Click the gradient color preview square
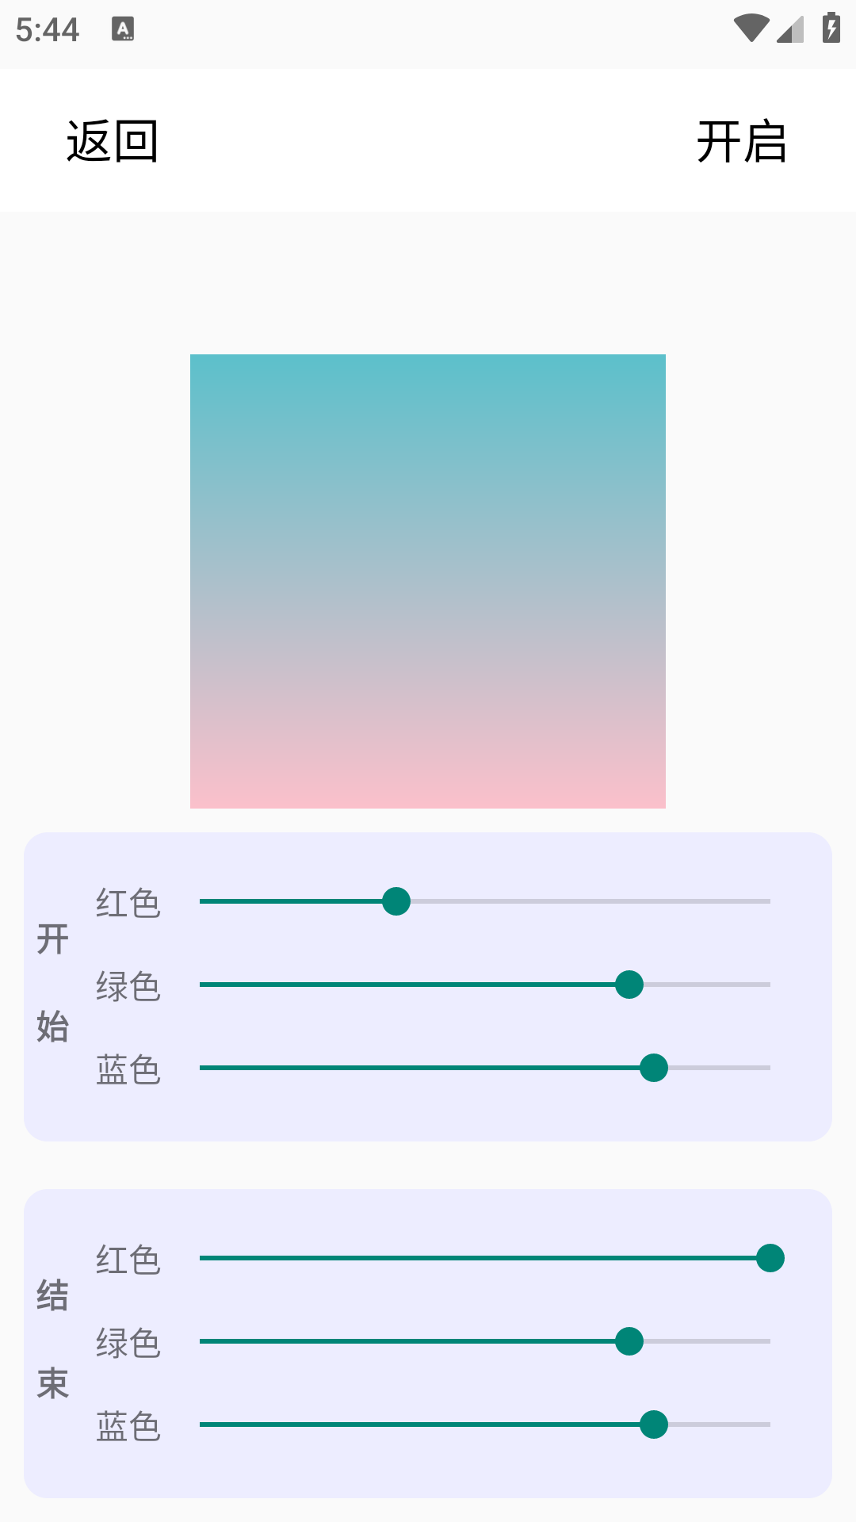This screenshot has height=1522, width=856. click(428, 581)
